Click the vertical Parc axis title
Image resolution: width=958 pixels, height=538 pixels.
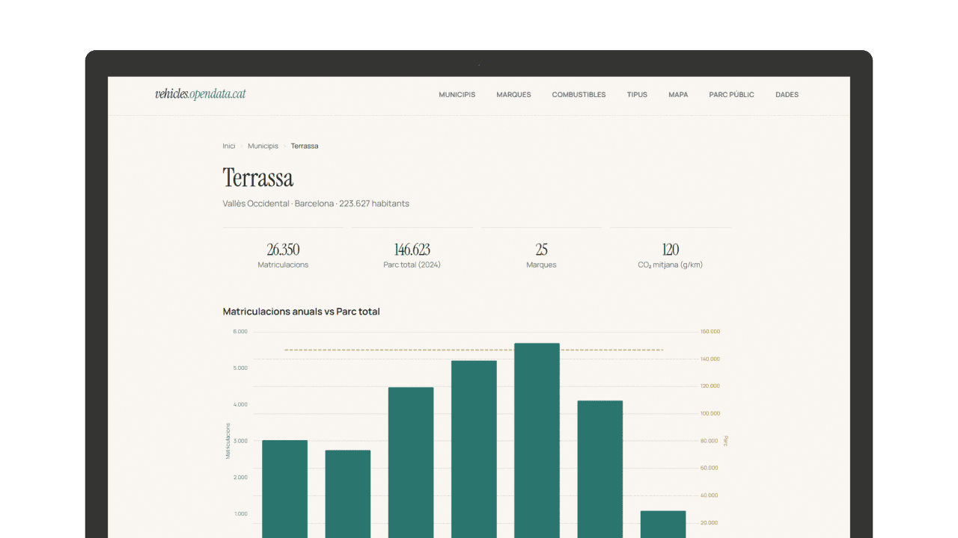coord(725,440)
